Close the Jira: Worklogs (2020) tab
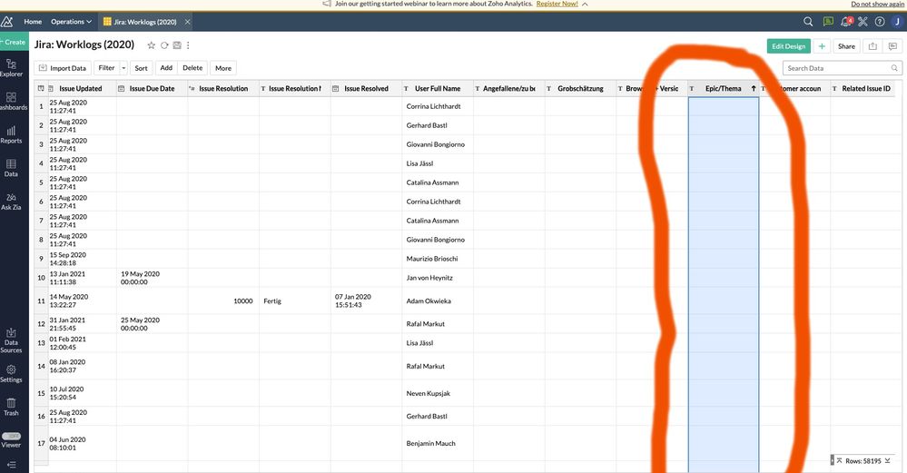Viewport: 907px width, 473px height. pos(187,22)
